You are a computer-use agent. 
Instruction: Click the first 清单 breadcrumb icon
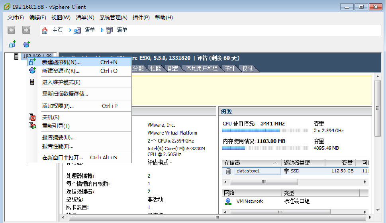click(77, 30)
